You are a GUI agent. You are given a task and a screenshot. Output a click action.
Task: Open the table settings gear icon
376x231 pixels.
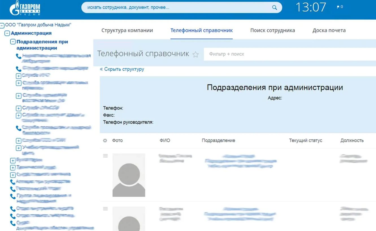105,141
